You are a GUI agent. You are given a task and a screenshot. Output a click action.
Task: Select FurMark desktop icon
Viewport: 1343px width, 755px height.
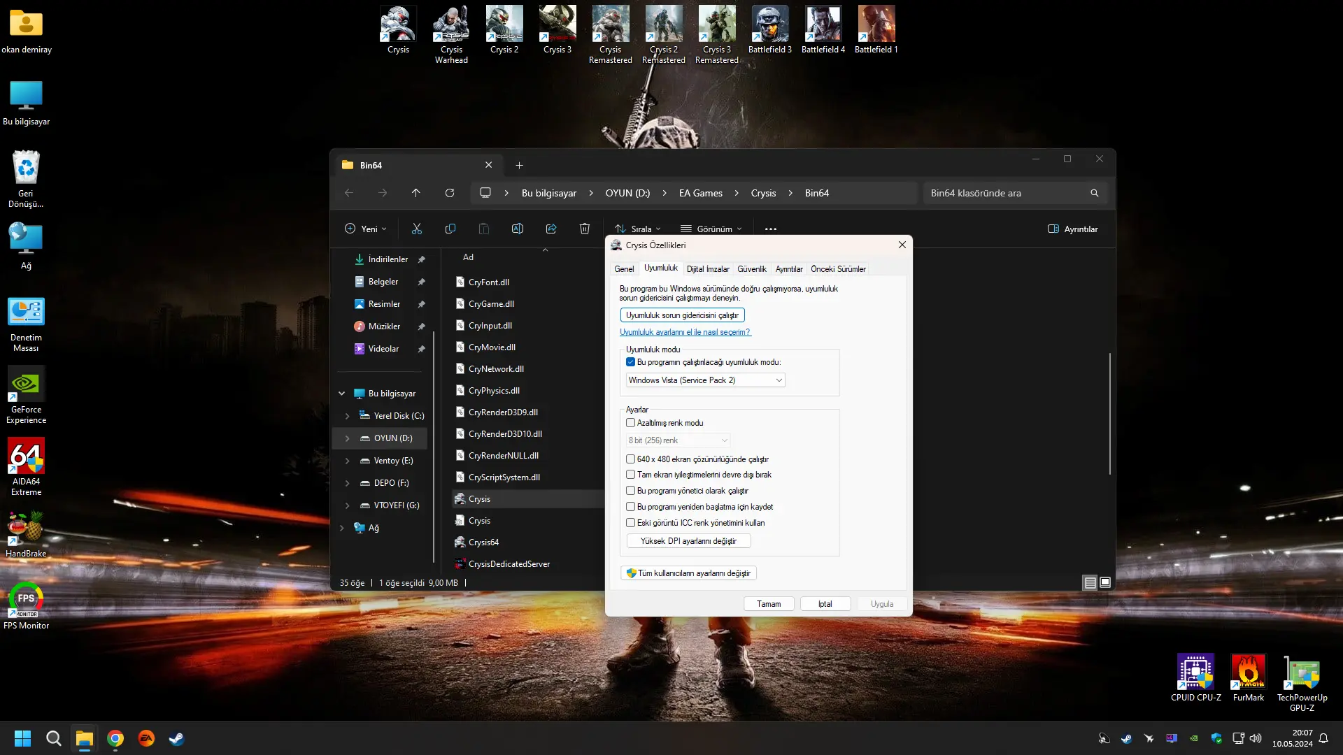point(1249,678)
